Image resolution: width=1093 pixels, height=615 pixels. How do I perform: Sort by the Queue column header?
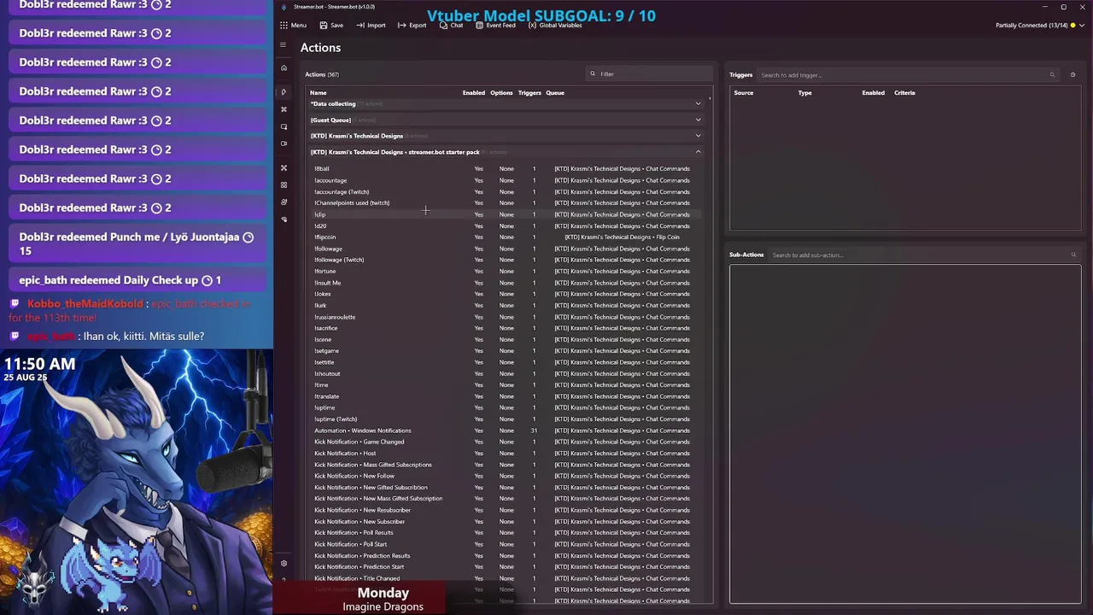pos(555,92)
